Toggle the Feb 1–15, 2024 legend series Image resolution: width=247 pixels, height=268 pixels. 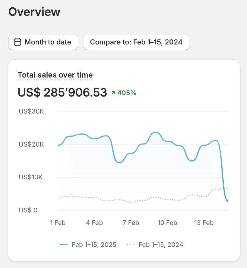click(x=155, y=245)
